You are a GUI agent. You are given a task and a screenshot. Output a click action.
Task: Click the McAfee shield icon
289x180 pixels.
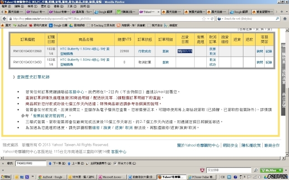tap(202, 170)
